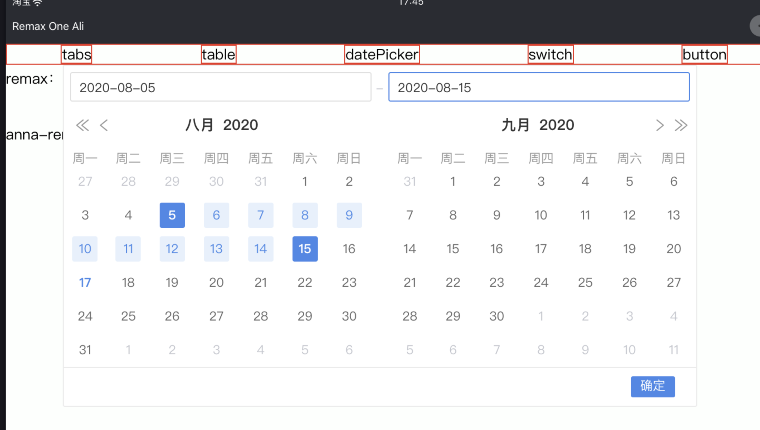Go to next month arrow
Viewport: 760px width, 430px height.
click(660, 125)
